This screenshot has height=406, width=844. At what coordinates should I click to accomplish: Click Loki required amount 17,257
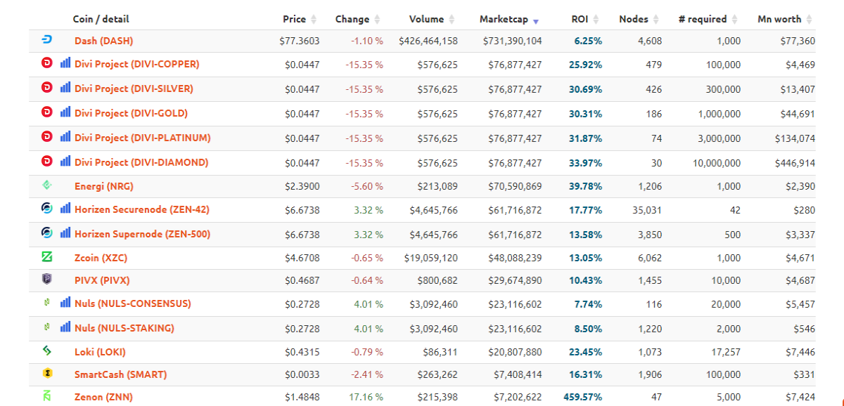[725, 351]
